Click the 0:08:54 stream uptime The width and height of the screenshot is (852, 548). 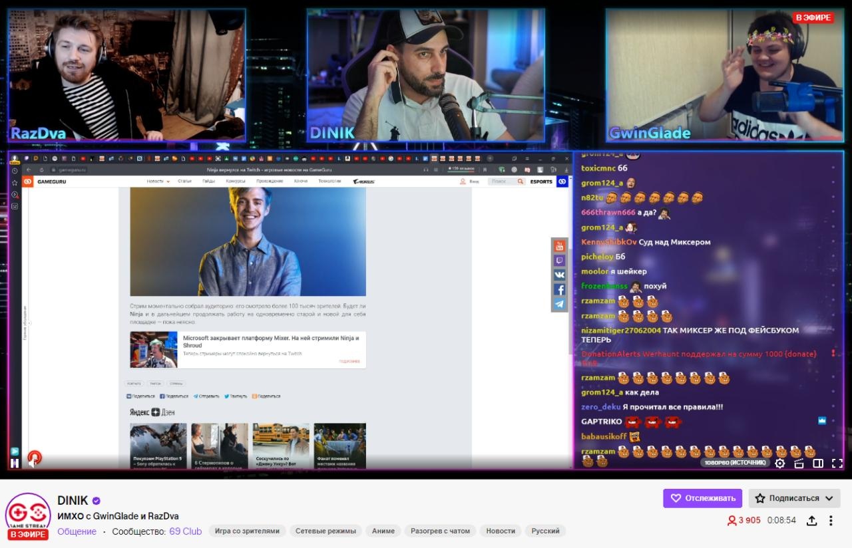point(781,520)
